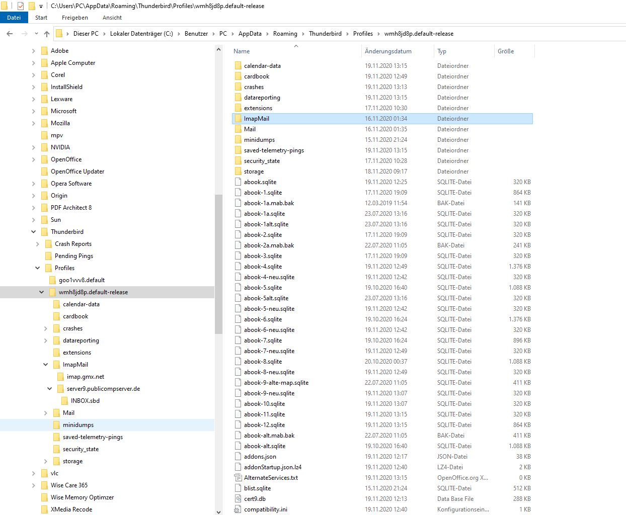Go up one folder level
Image resolution: width=626 pixels, height=515 pixels.
(47, 34)
